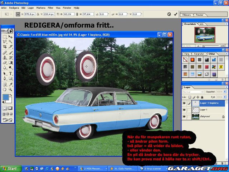
Task: Open the Opacitet dropdown arrow
Action: click(x=224, y=92)
